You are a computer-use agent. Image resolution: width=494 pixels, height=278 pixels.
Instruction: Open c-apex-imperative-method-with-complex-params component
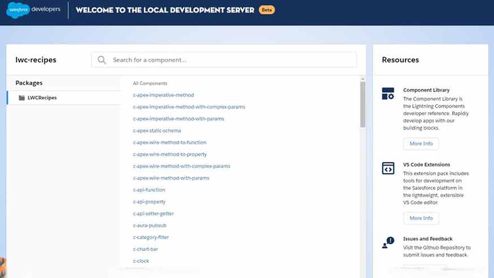point(189,107)
